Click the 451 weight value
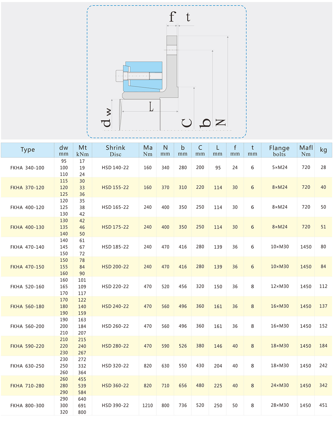The image size is (333, 422). coord(323,405)
